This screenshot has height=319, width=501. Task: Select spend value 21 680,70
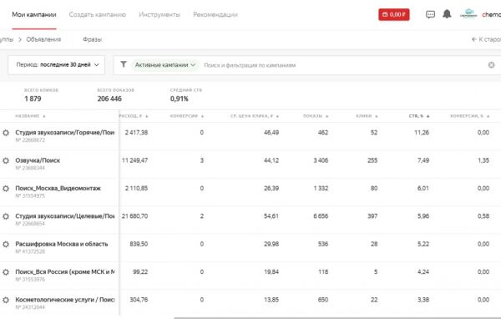pos(134,216)
